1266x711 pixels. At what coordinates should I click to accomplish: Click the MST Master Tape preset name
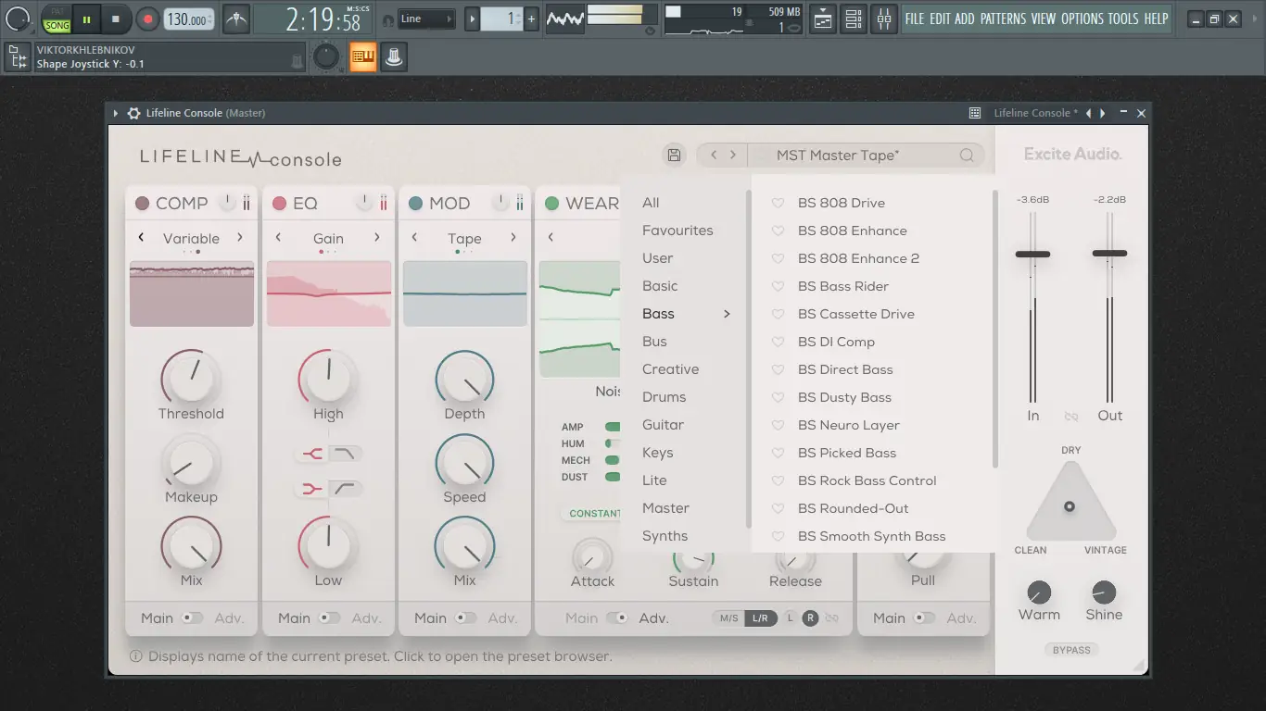[838, 156]
